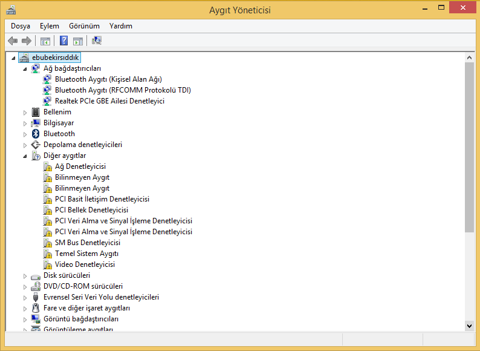
Task: Open the Eylem menu
Action: 50,26
